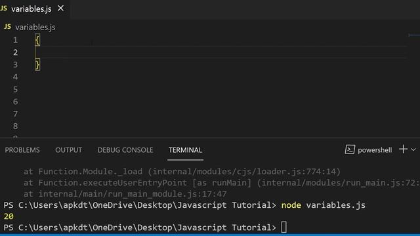The image size is (420, 236).
Task: Place cursor at closing curly brace
Action: tap(37, 65)
